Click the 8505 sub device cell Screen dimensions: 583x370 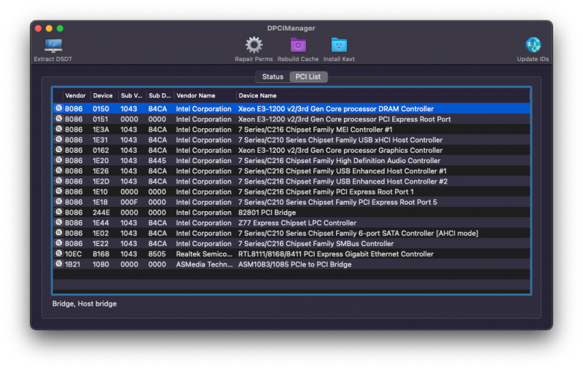tap(157, 254)
